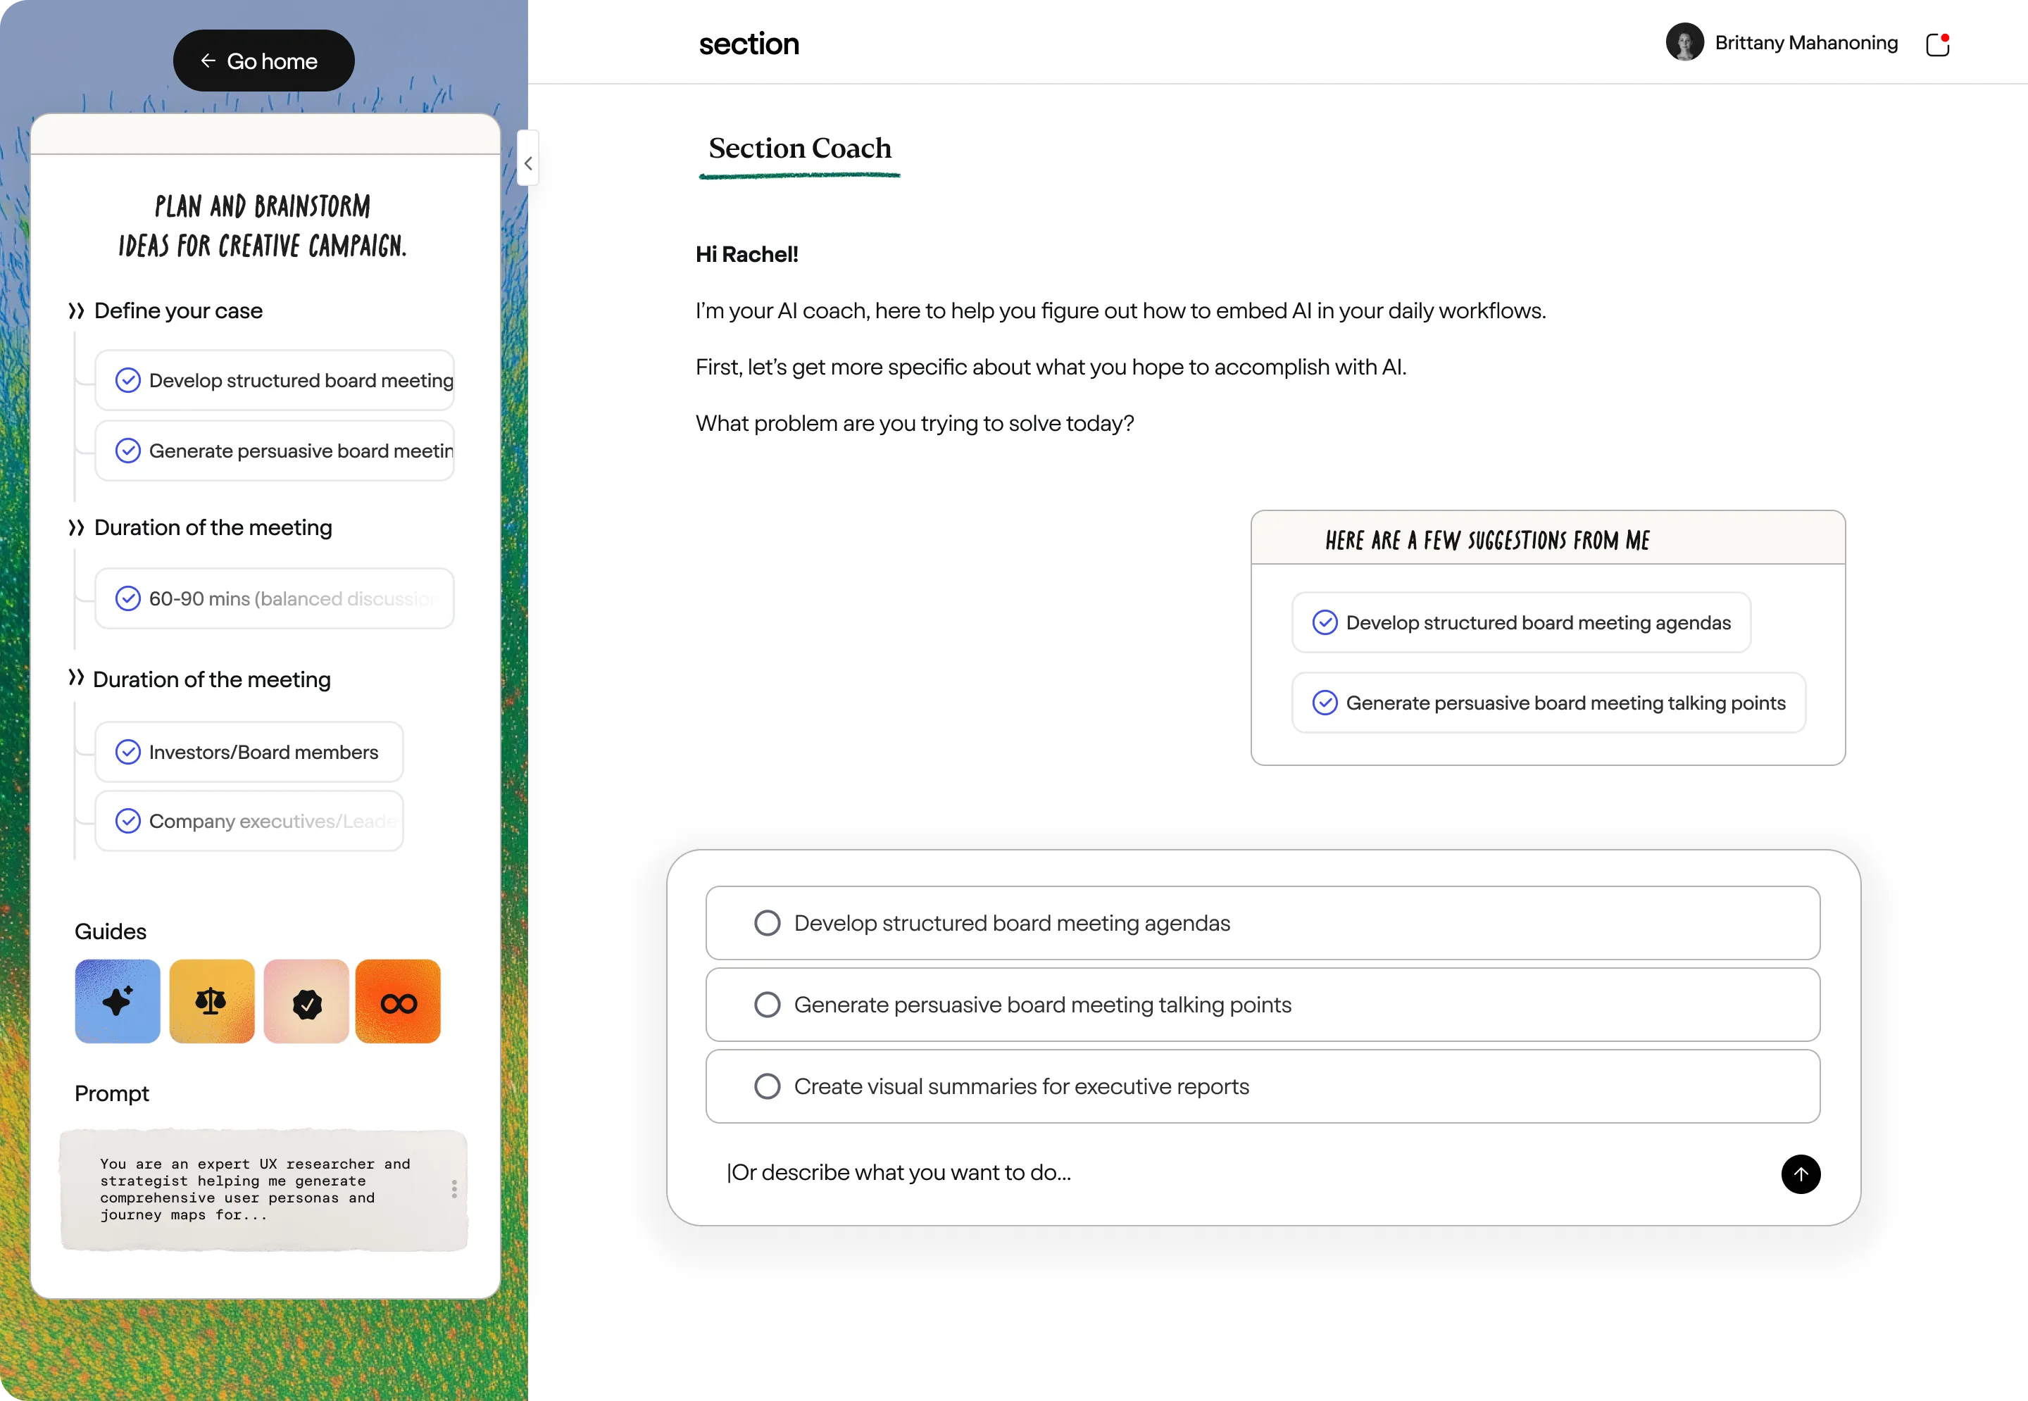
Task: Open the scales of justice guide
Action: pos(211,1000)
